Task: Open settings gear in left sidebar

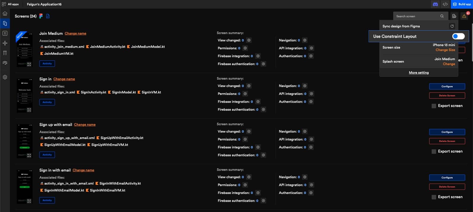Action: point(5,77)
